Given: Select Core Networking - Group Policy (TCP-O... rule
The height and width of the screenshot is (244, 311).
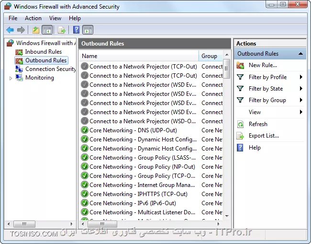Looking at the screenshot, I should (143, 176).
